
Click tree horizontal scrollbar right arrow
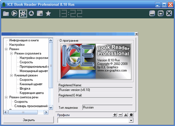46,112
